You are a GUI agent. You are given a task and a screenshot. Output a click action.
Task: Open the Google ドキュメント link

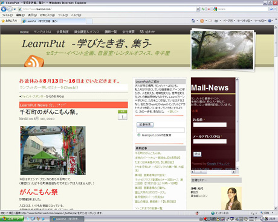tap(218, 163)
